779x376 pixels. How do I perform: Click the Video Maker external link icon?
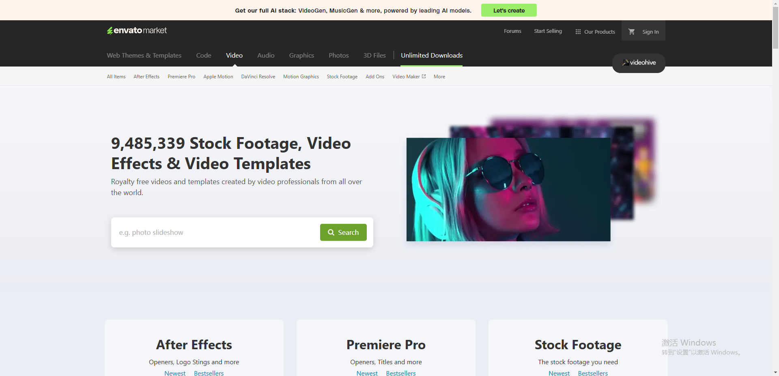coord(424,76)
